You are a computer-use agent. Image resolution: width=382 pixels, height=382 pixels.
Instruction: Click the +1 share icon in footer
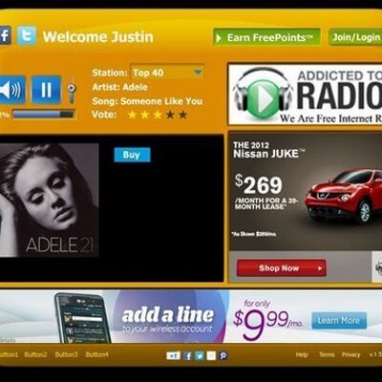pyautogui.click(x=173, y=355)
